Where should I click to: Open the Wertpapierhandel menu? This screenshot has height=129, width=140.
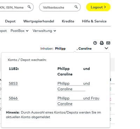pos(39,21)
